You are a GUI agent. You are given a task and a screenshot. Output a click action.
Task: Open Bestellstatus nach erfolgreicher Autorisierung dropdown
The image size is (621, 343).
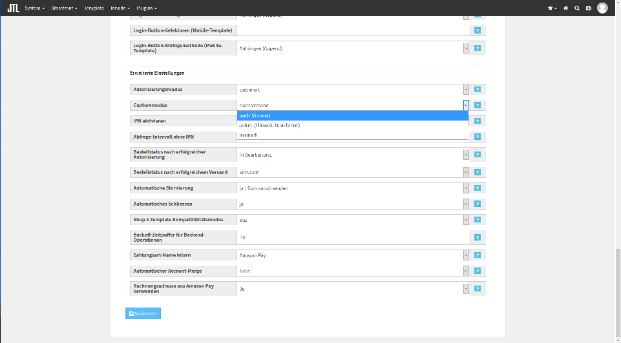click(352, 155)
